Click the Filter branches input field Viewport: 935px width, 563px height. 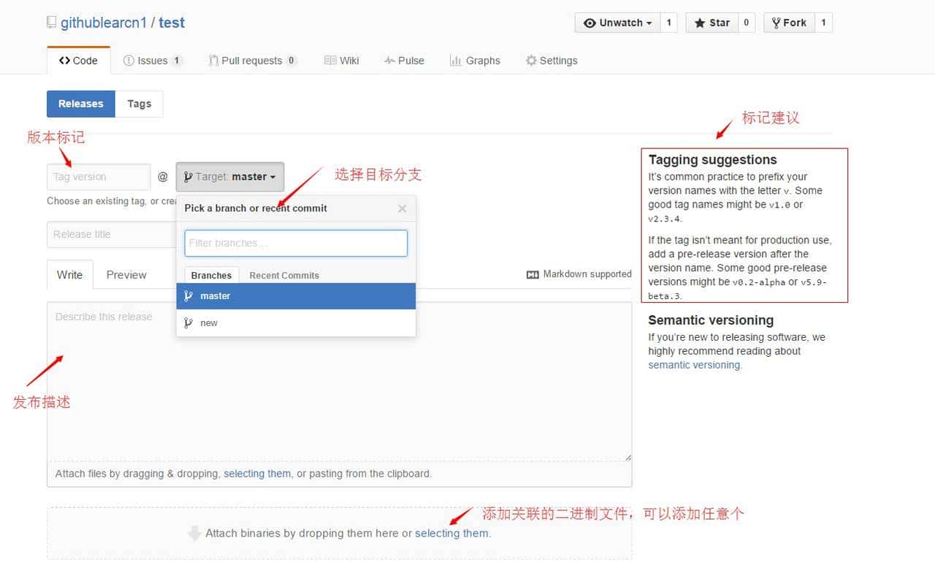tap(296, 243)
